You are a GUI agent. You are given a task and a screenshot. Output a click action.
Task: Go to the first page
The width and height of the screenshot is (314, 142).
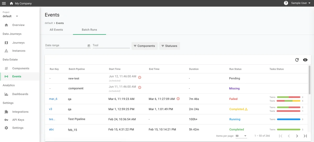pyautogui.click(x=281, y=136)
